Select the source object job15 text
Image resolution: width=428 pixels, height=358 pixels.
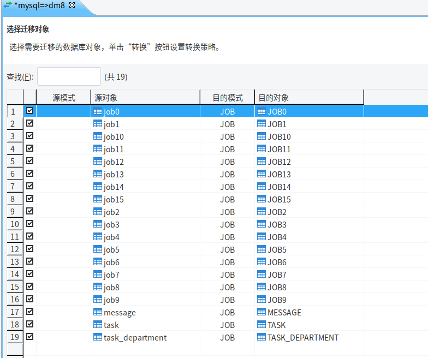(x=114, y=200)
